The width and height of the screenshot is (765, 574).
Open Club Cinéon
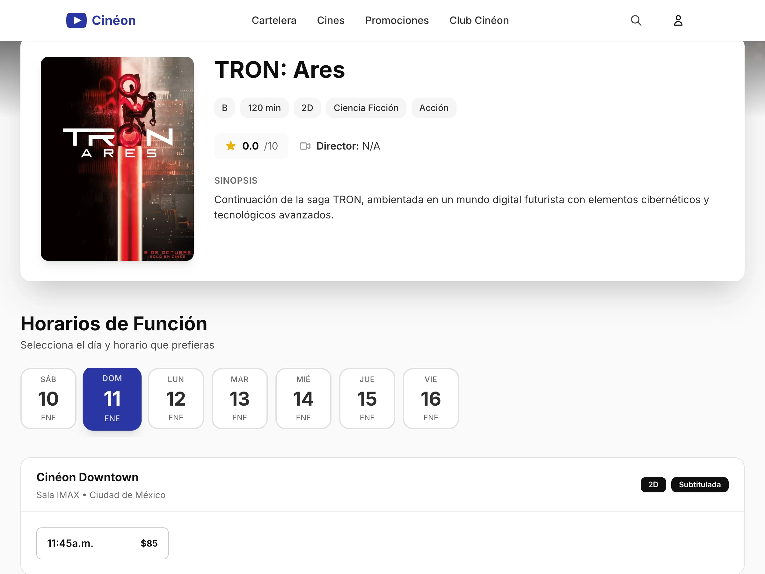coord(479,20)
